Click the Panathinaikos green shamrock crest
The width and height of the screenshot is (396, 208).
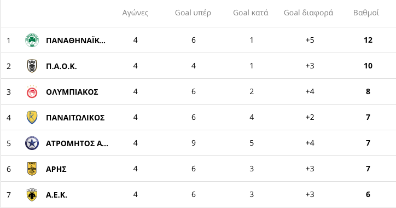point(32,40)
